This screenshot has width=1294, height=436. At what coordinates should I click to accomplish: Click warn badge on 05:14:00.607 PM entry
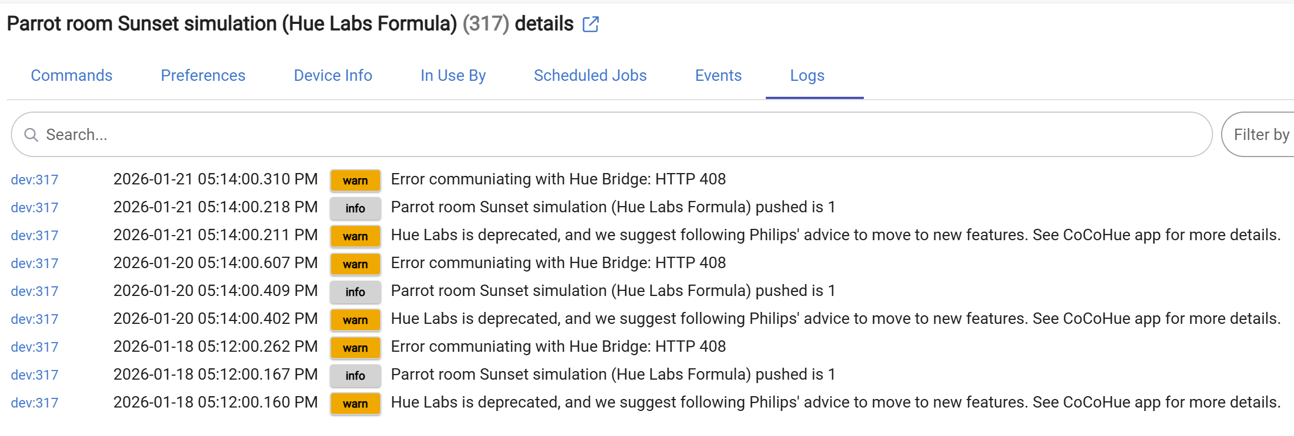pyautogui.click(x=355, y=264)
